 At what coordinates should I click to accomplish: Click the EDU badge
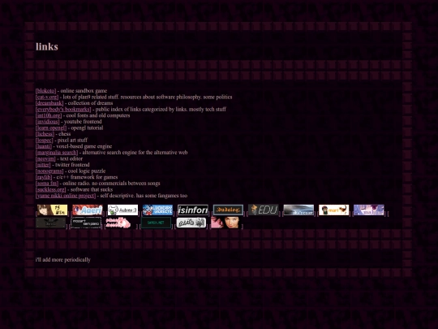(x=264, y=210)
